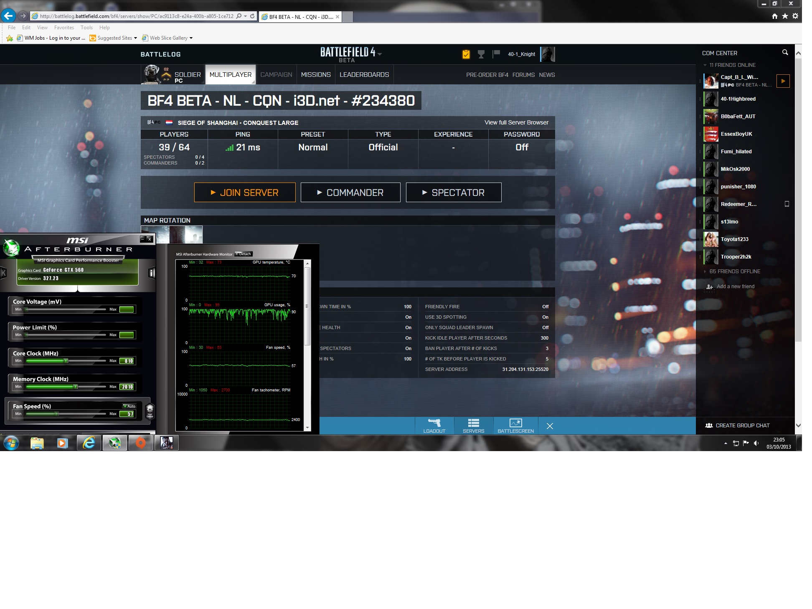Image resolution: width=812 pixels, height=609 pixels.
Task: Join Capt_B_L_Wi friend's game play button
Action: 783,81
